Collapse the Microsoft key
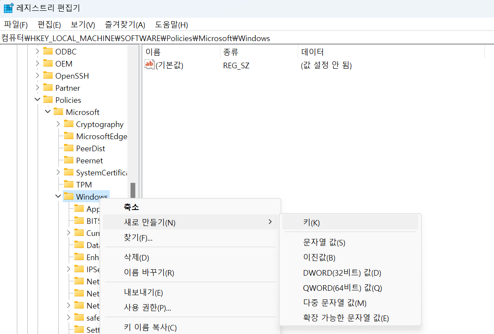This screenshot has width=494, height=334. point(48,111)
